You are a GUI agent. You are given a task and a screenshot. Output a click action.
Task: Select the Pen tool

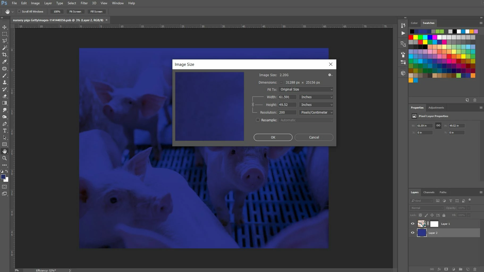tap(5, 124)
